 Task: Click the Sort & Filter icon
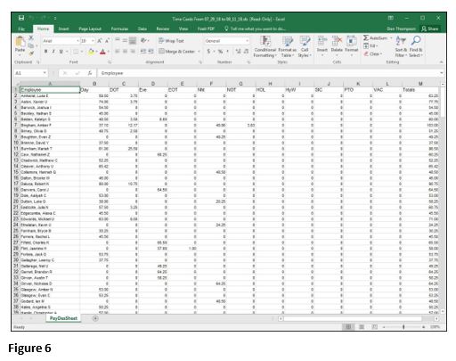pyautogui.click(x=401, y=41)
